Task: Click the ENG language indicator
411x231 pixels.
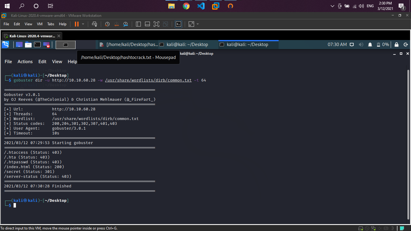Action: click(370, 6)
